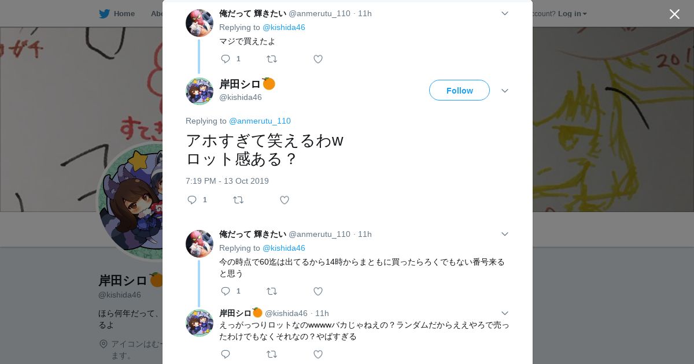Image resolution: width=694 pixels, height=364 pixels.
Task: Like the tweet starting with '今の時点で60迄'
Action: [318, 291]
